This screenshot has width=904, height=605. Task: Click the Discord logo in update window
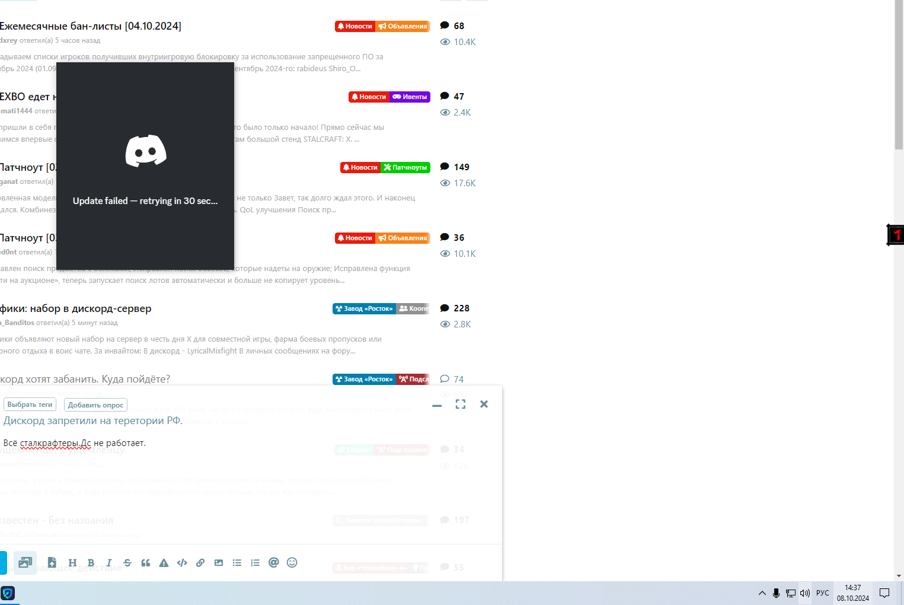tap(146, 151)
